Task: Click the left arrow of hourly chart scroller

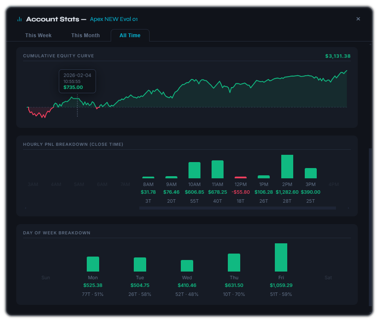Action: tap(26, 208)
